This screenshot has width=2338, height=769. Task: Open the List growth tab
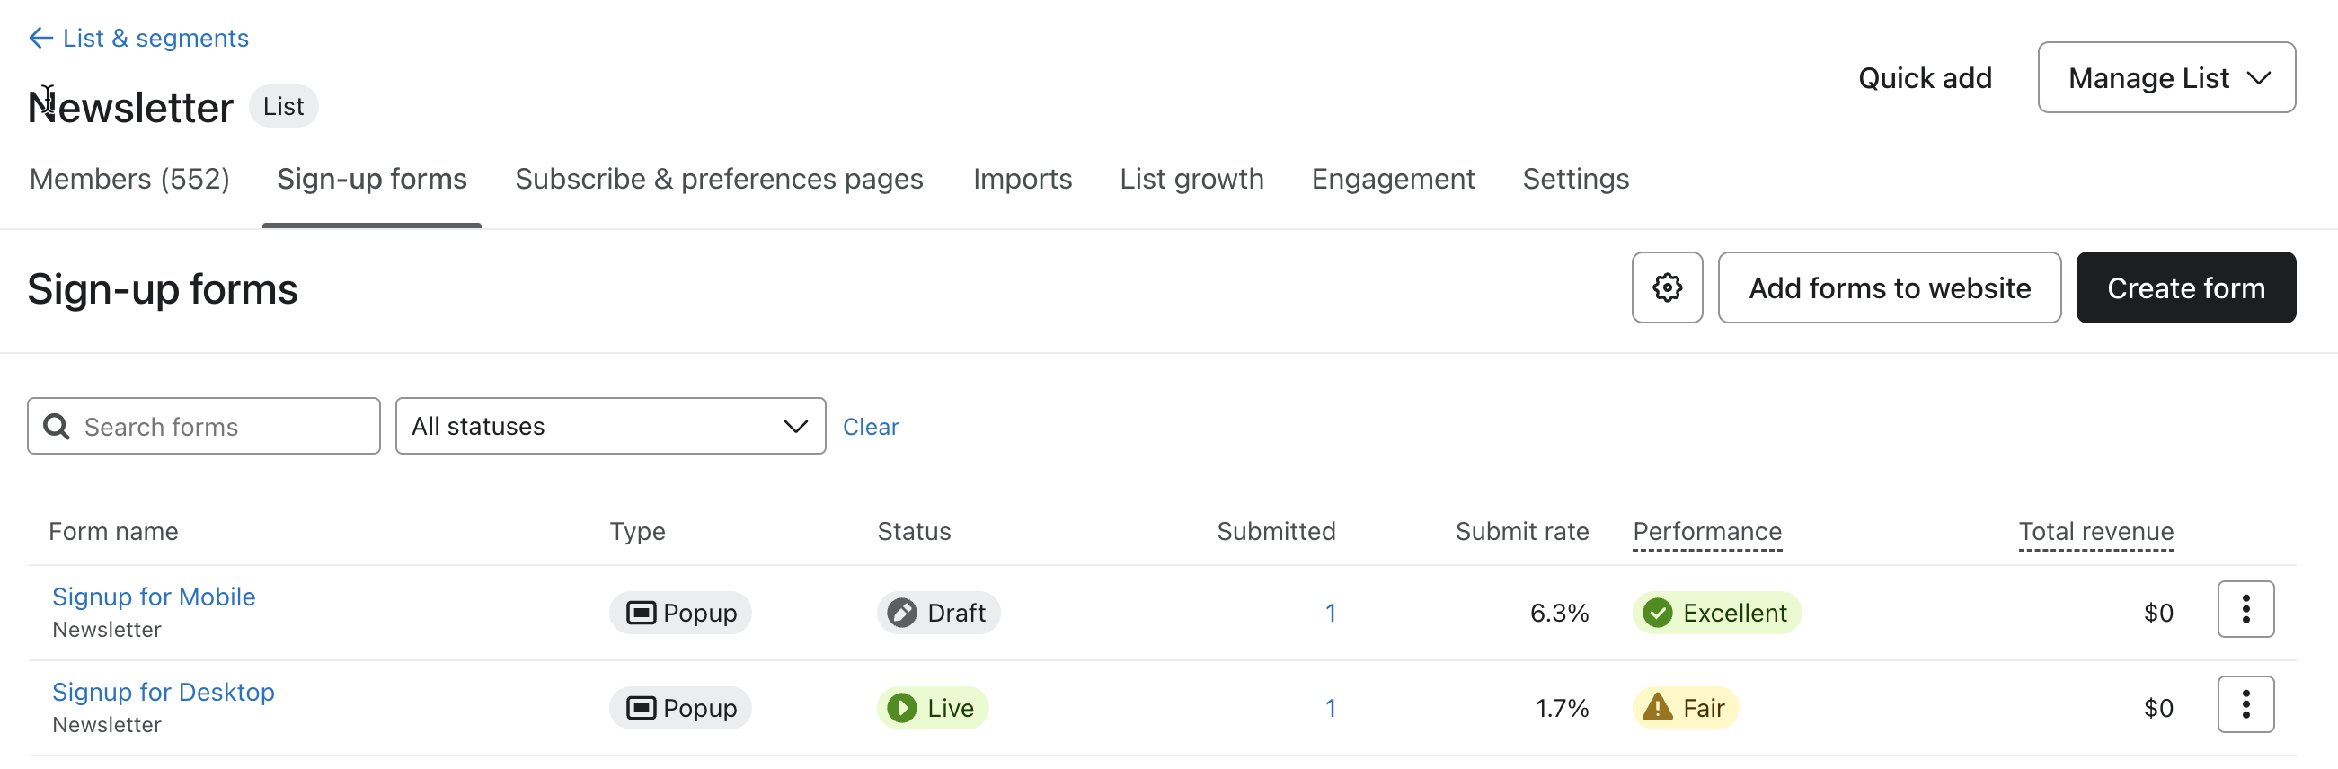pos(1191,179)
